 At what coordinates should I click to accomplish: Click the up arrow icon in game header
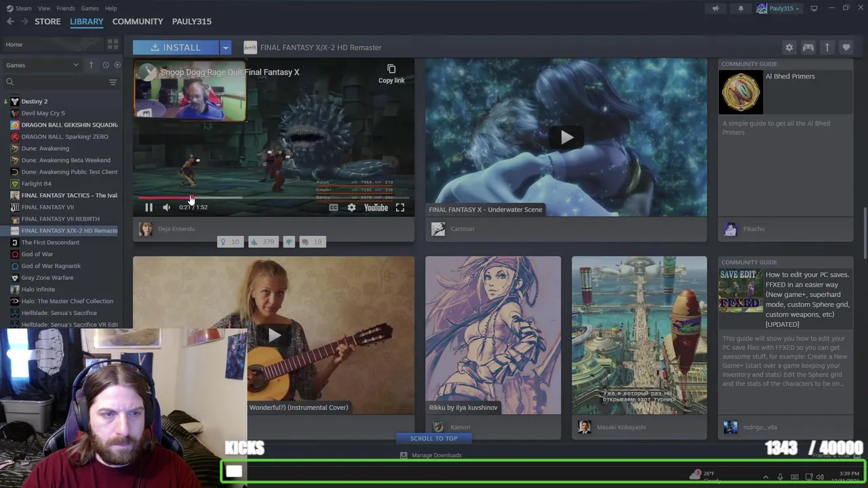coord(827,47)
